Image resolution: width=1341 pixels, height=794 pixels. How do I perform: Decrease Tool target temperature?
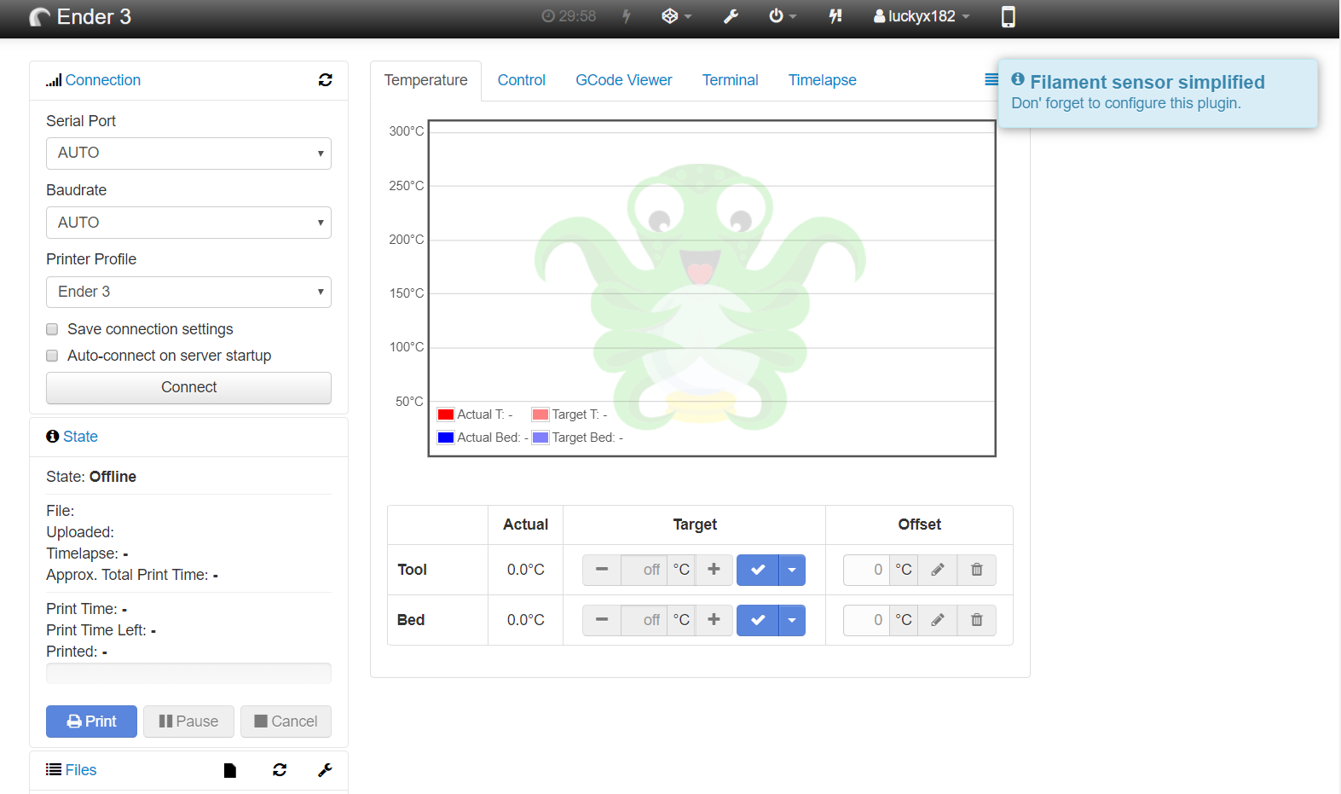click(602, 570)
